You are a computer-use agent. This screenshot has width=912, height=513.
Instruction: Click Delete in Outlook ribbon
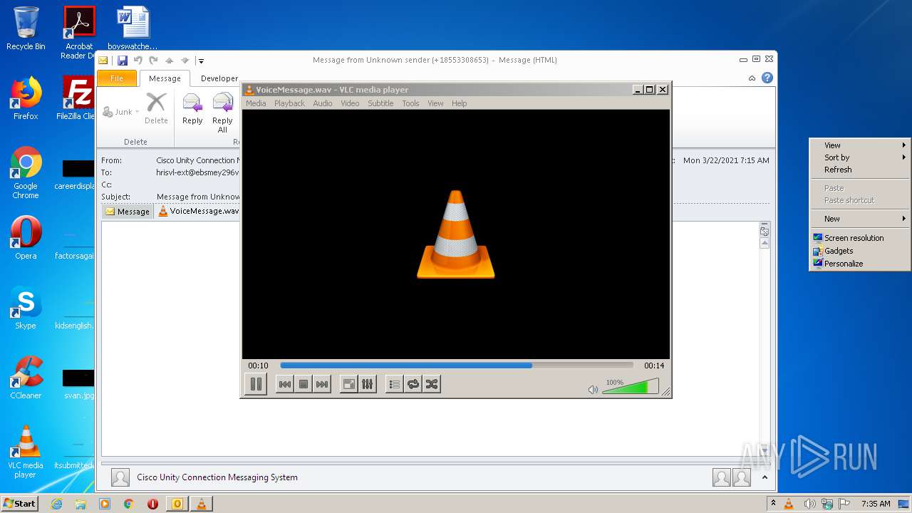(x=156, y=109)
